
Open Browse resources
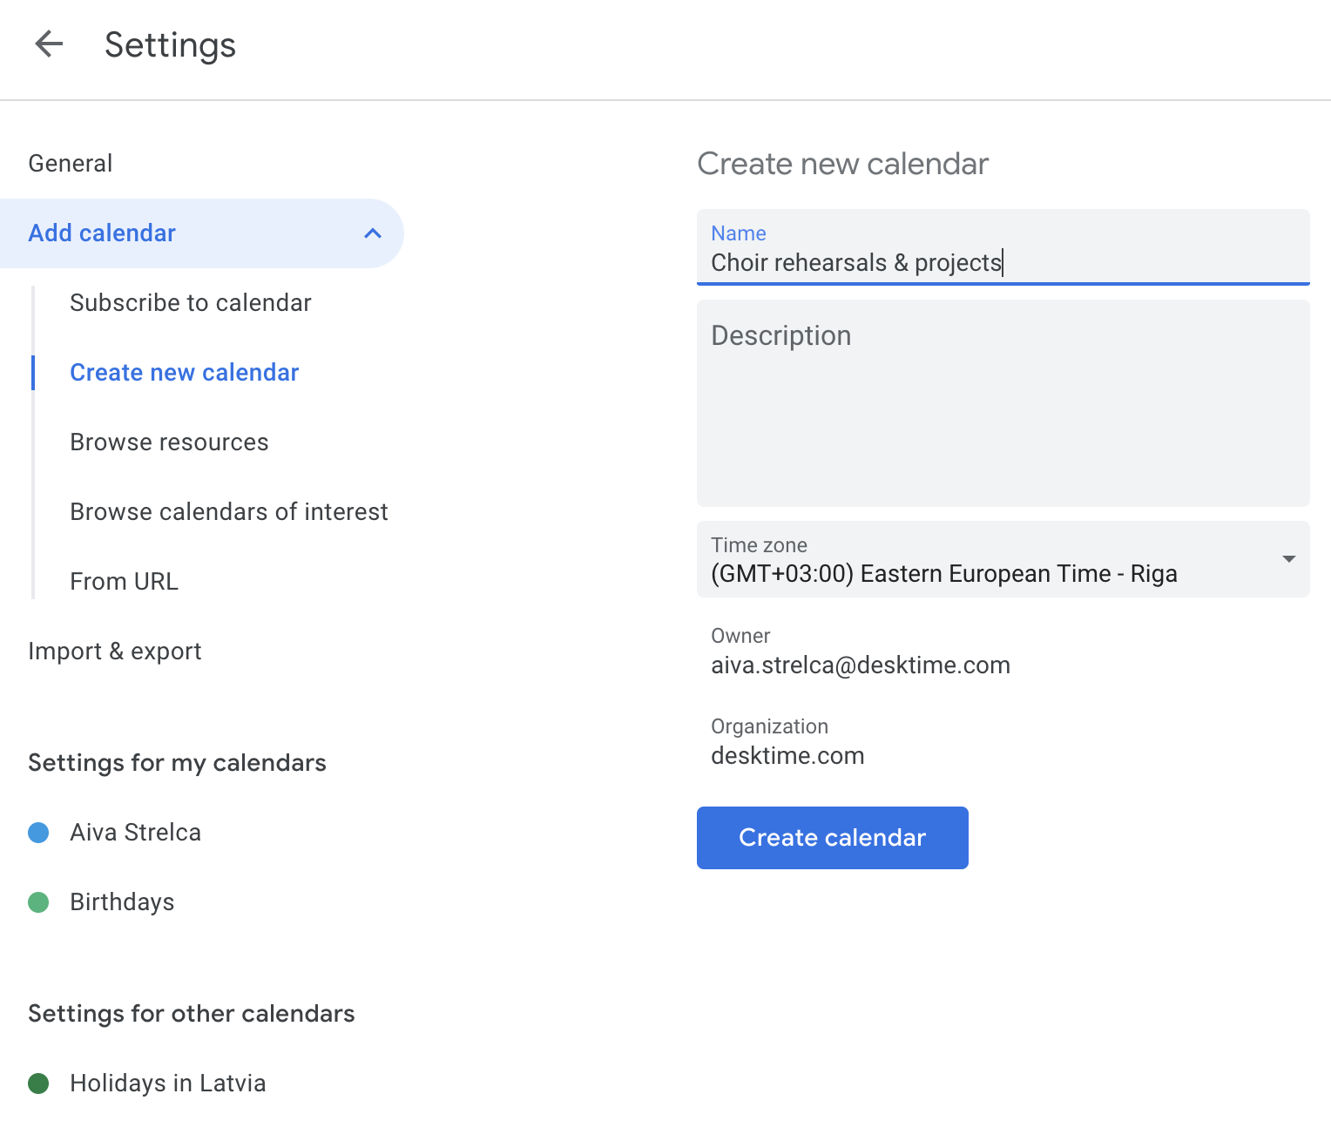coord(169,442)
